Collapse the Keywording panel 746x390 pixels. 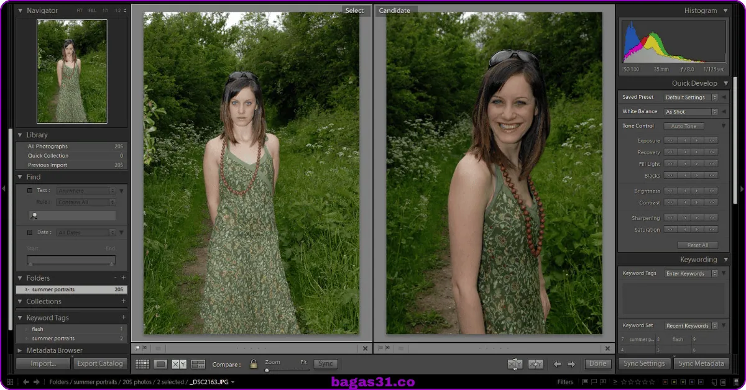(x=725, y=260)
